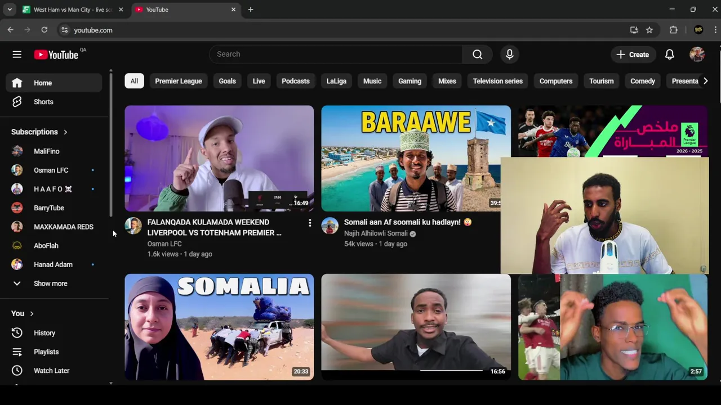Select the LaLiga chip
721x405 pixels.
click(336, 81)
